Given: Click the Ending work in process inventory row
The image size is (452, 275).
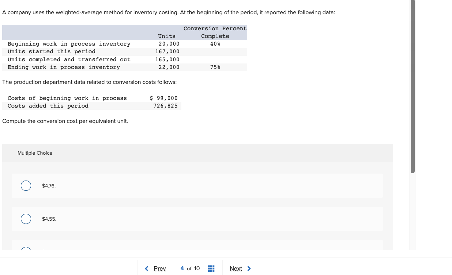Looking at the screenshot, I should [64, 67].
